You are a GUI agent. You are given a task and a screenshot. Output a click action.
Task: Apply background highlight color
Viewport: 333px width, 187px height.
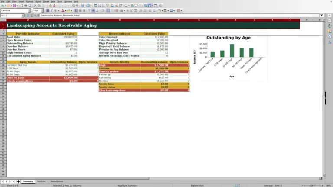click(69, 10)
